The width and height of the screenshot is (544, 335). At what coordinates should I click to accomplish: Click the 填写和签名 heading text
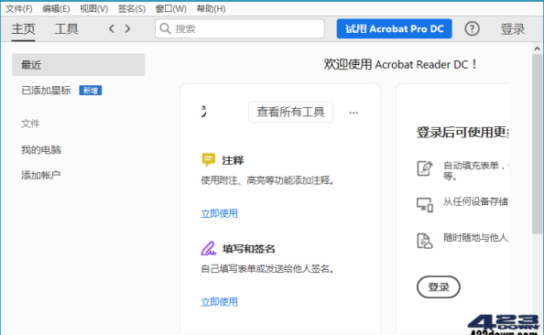tap(249, 249)
